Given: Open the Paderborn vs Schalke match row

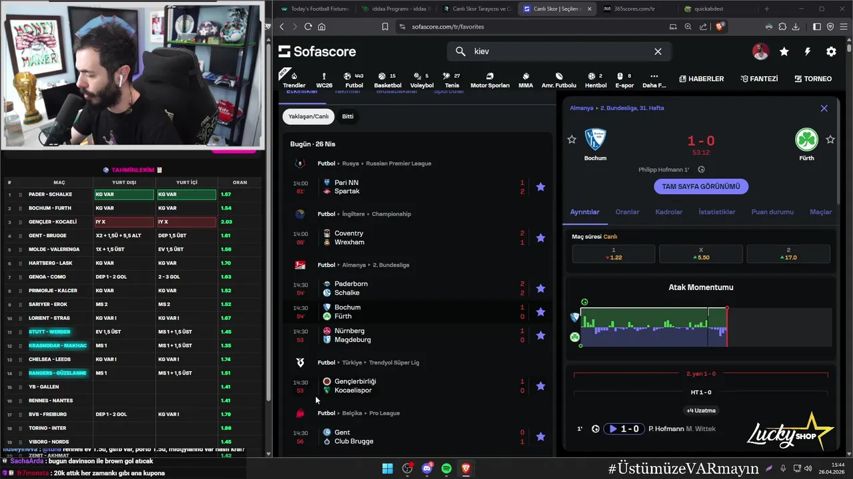Looking at the screenshot, I should (419, 288).
